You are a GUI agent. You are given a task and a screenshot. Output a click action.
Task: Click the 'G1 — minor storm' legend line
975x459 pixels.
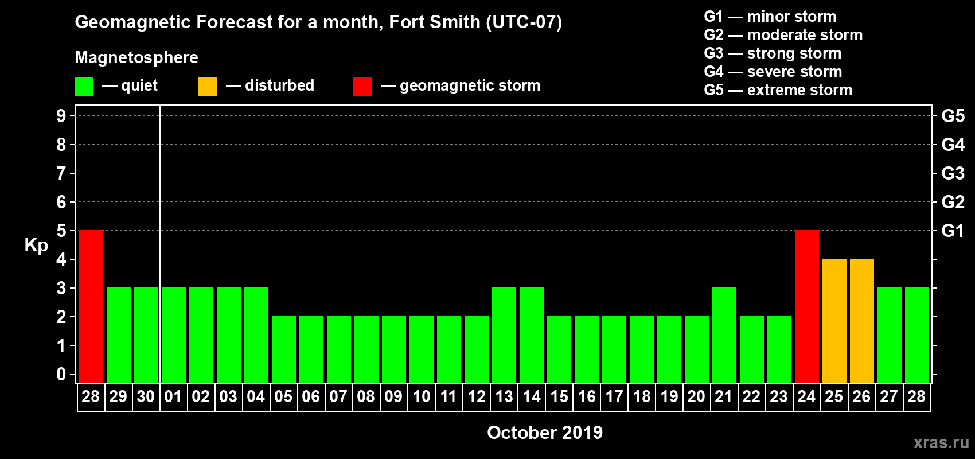tap(770, 17)
